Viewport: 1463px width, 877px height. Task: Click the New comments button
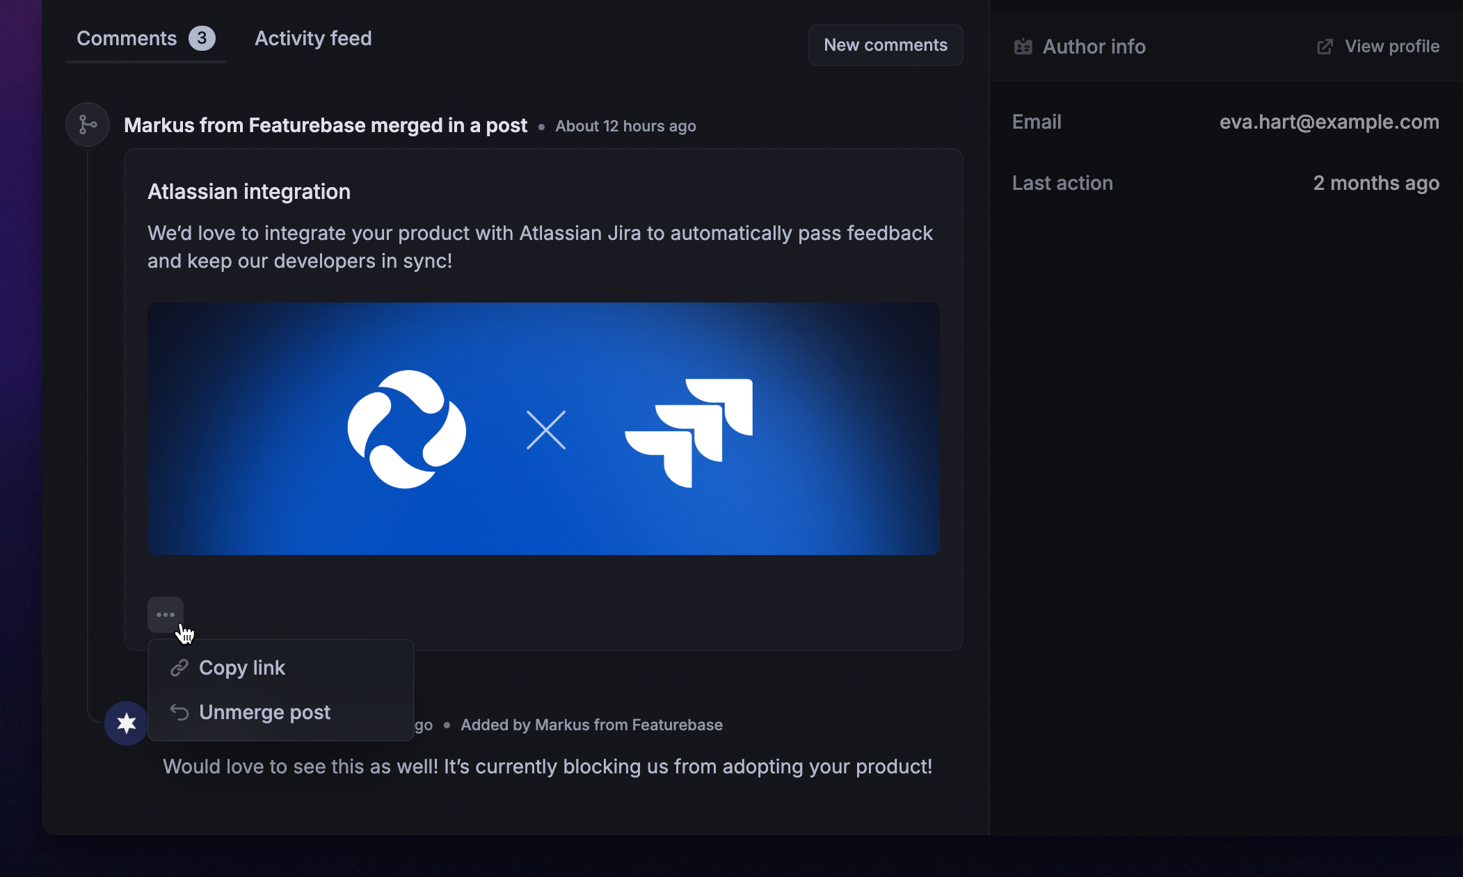pyautogui.click(x=886, y=45)
